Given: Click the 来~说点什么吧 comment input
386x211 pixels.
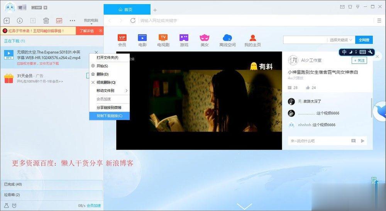Looking at the screenshot, I should pyautogui.click(x=319, y=141).
